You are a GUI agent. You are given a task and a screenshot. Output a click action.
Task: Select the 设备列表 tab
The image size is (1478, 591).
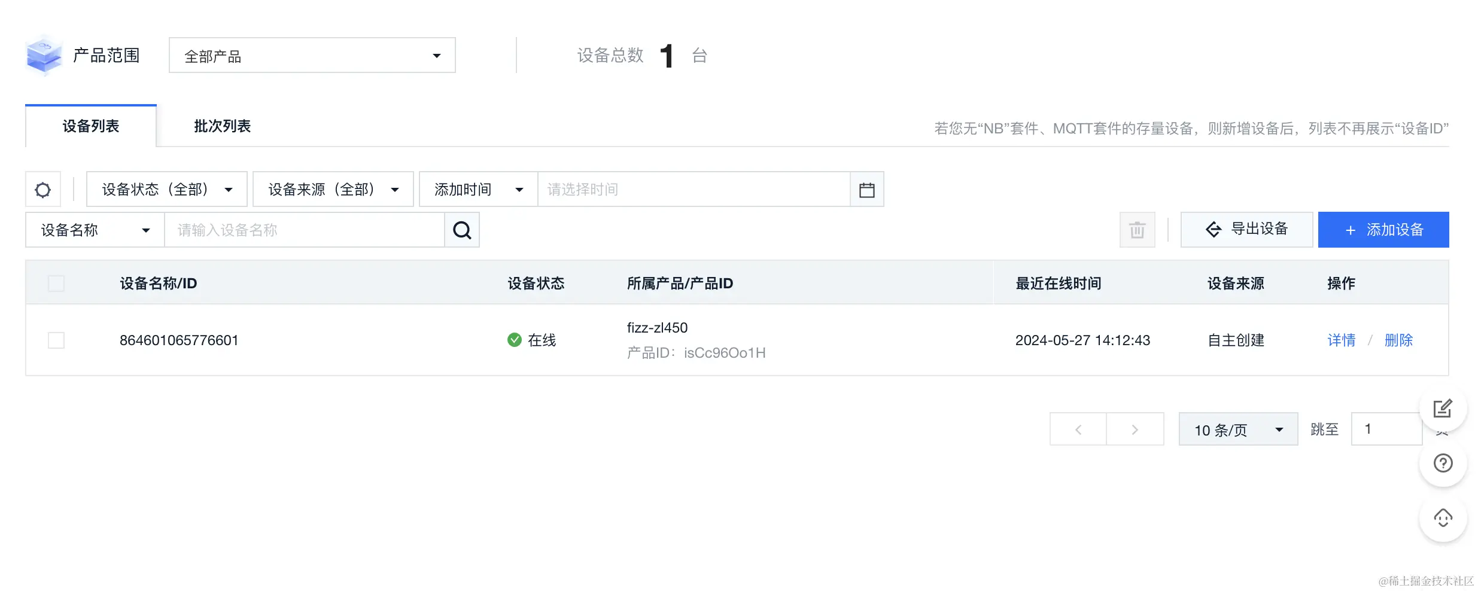pyautogui.click(x=91, y=126)
